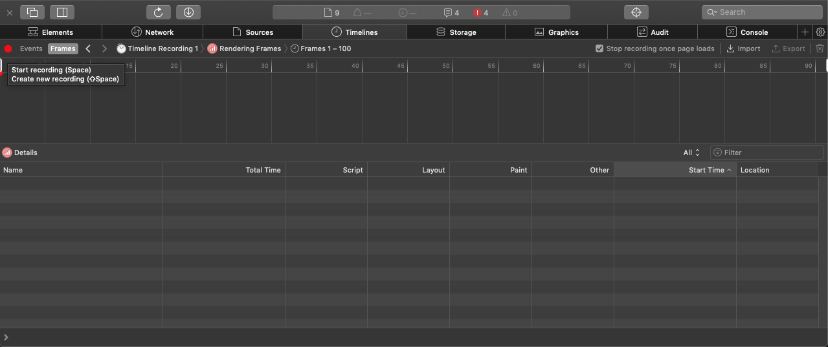Clear recording with trash icon
Screen dimensions: 828x347
[x=820, y=48]
